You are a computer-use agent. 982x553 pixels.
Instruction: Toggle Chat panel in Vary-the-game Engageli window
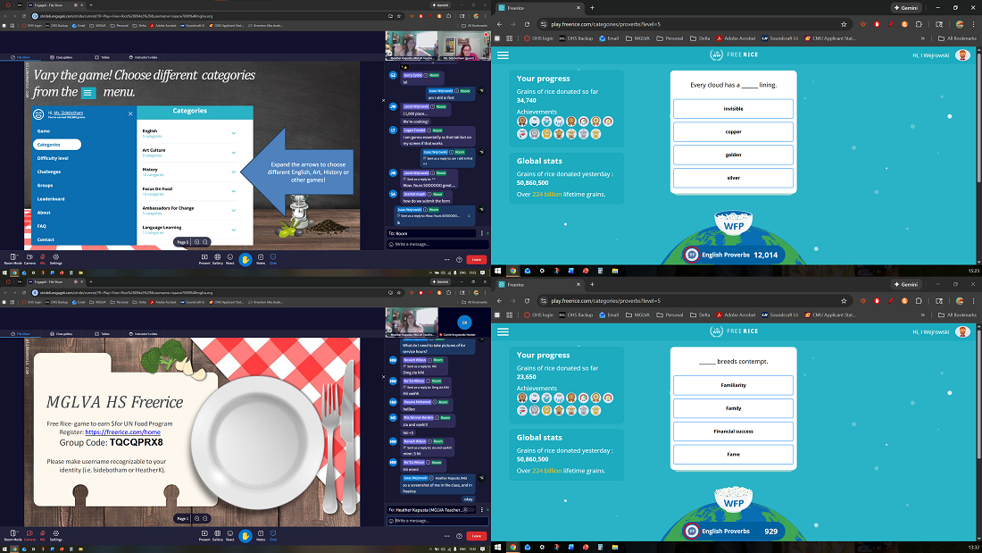click(x=273, y=258)
